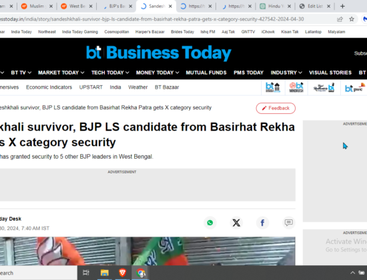367x280 pixels.
Task: Open India Today Gaming link
Action: 80,32
